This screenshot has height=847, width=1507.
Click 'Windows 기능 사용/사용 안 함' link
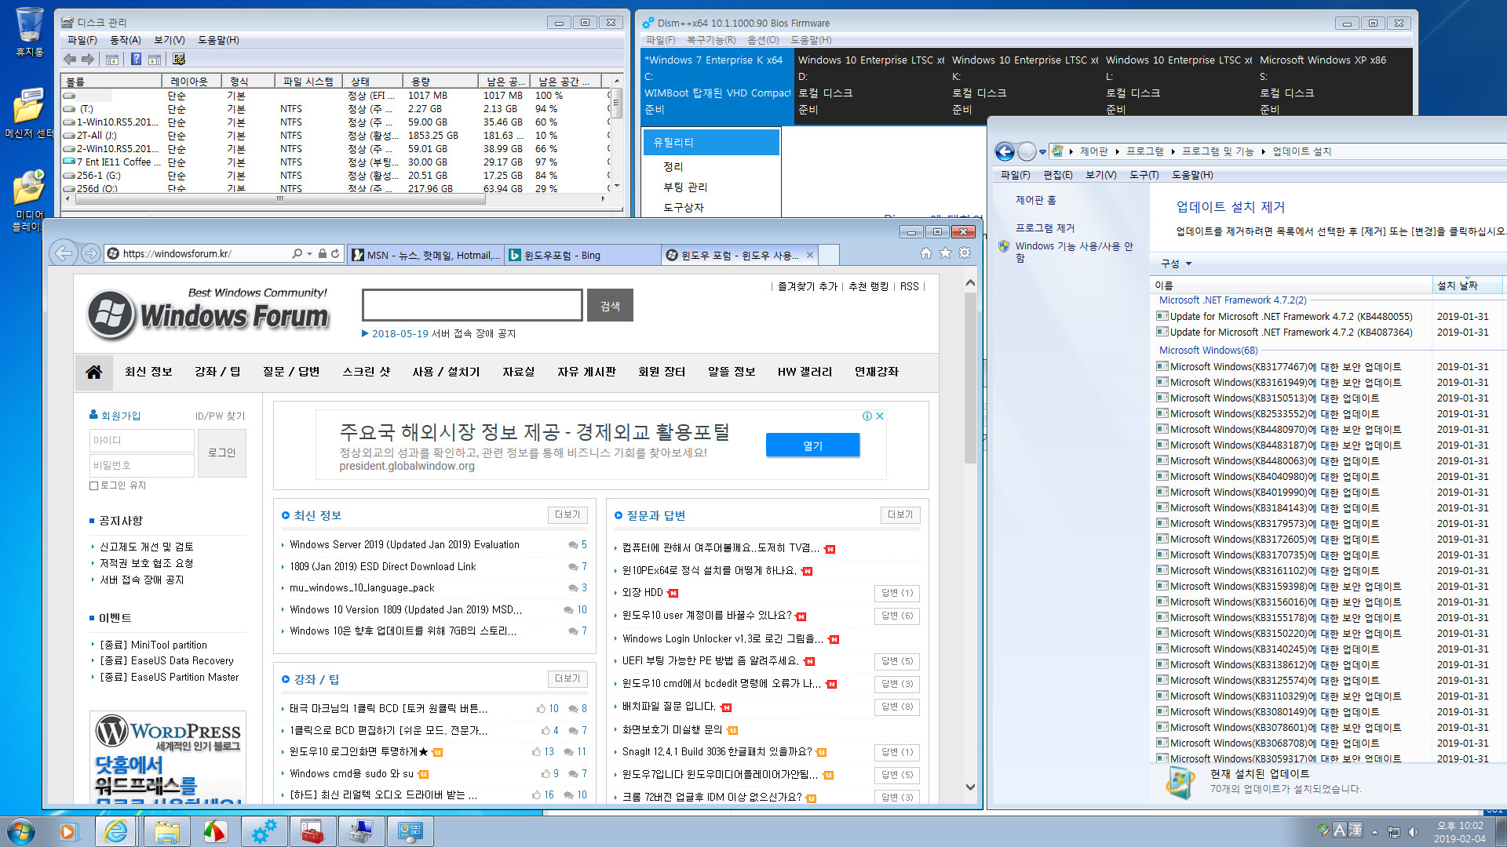pos(1075,252)
